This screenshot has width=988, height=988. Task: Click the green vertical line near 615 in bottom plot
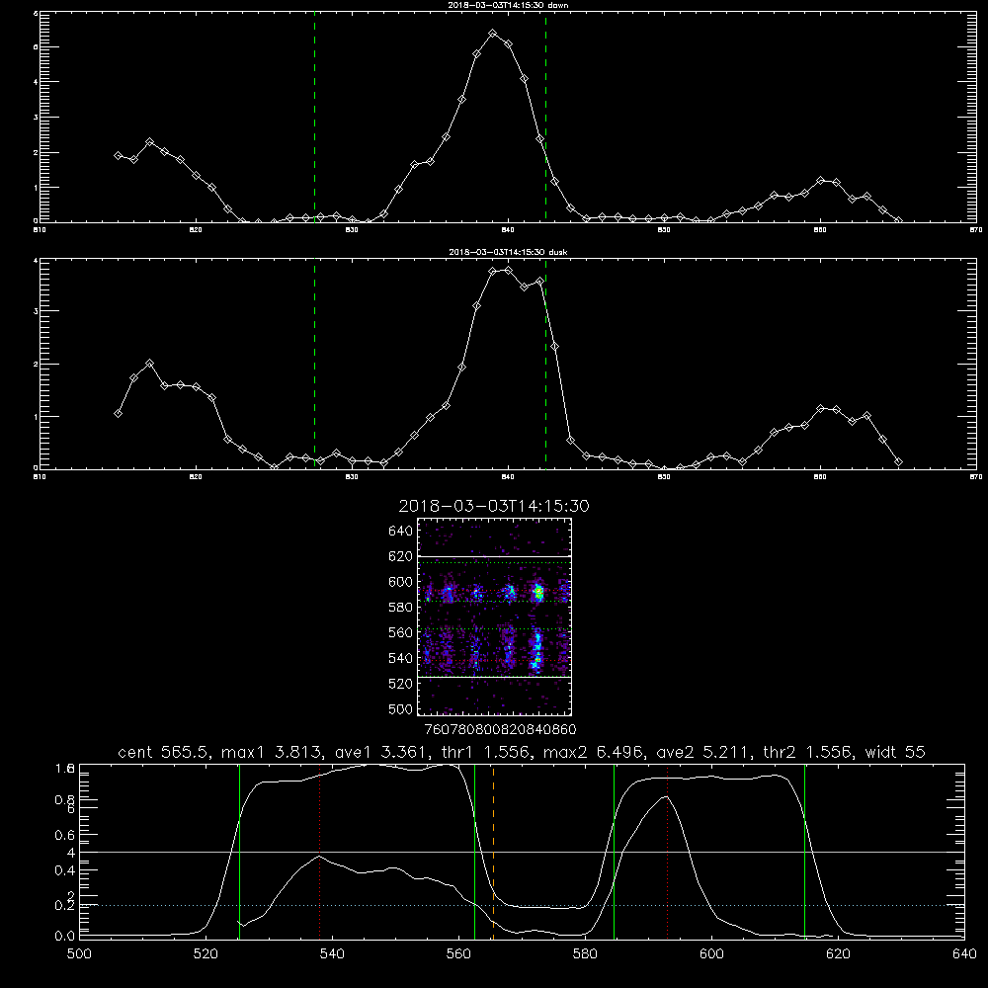(x=804, y=852)
